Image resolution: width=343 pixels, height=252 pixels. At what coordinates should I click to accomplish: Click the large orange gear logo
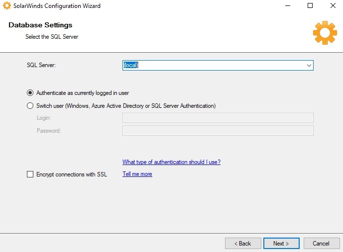(325, 33)
